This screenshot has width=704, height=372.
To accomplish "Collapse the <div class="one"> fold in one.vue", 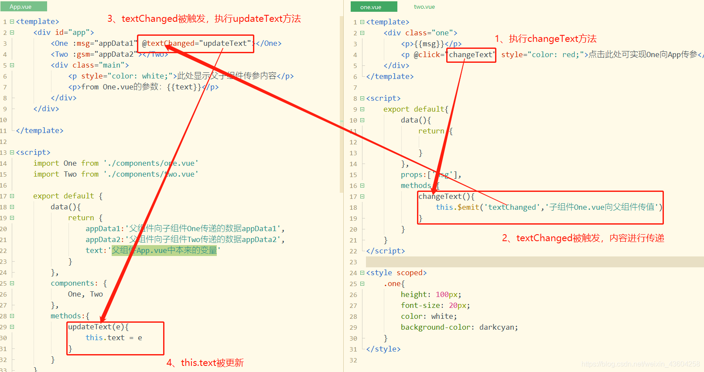I will point(362,33).
